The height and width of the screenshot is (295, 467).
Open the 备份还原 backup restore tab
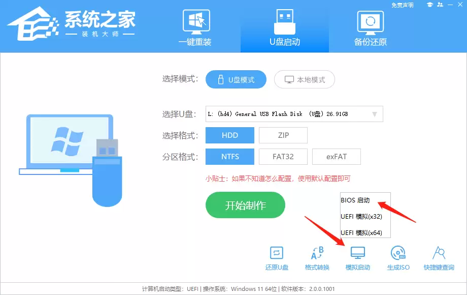point(370,28)
